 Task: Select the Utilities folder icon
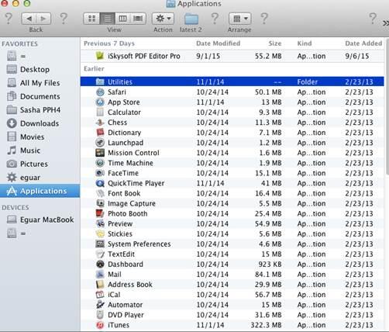coord(100,81)
